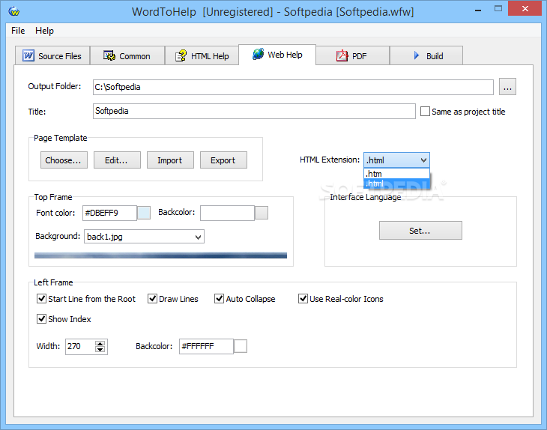Toggle Auto Collapse checkbox
The image size is (547, 430).
click(x=219, y=299)
